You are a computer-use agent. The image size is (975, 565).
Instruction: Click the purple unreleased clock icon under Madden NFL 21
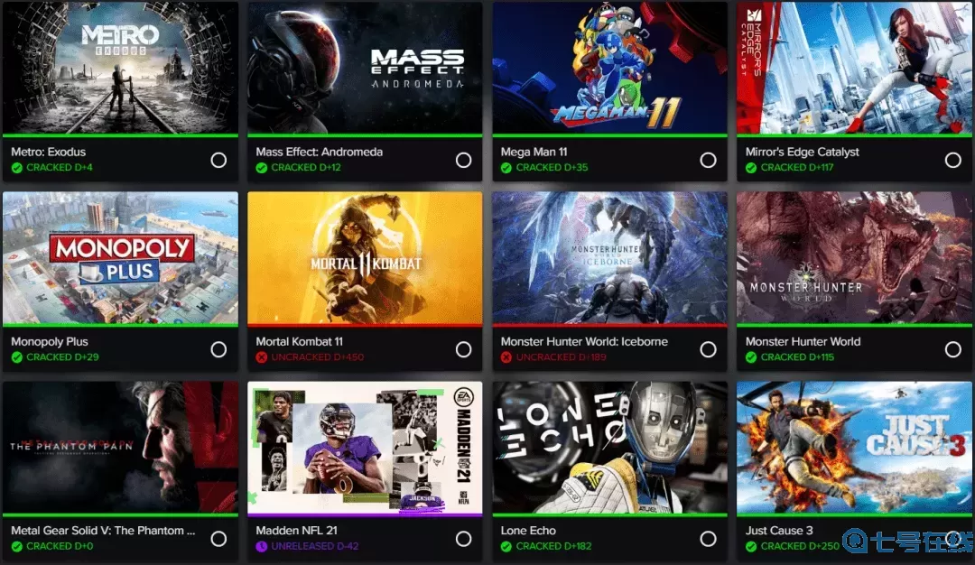[x=262, y=546]
